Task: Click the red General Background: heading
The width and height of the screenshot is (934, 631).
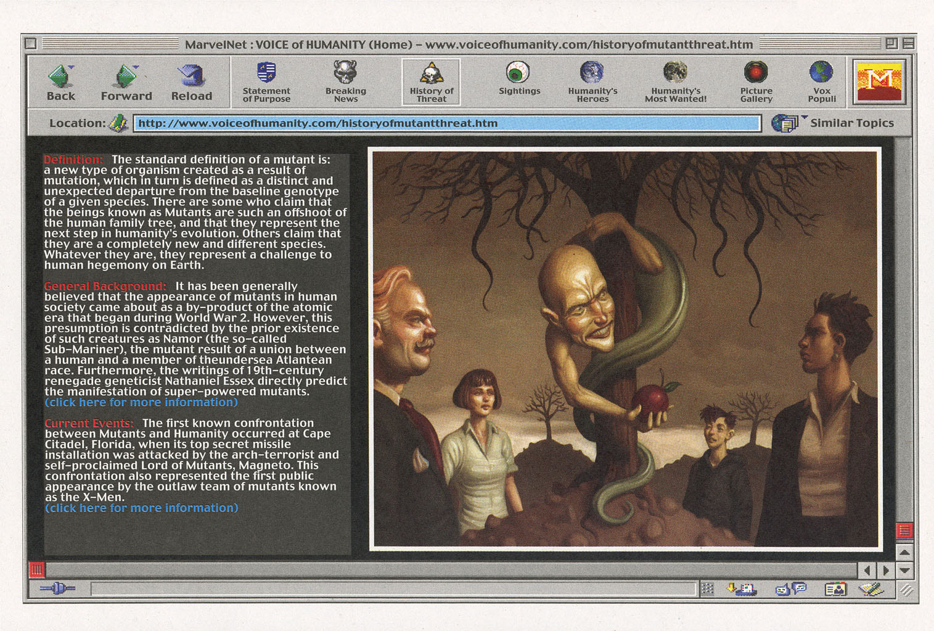Action: (105, 287)
